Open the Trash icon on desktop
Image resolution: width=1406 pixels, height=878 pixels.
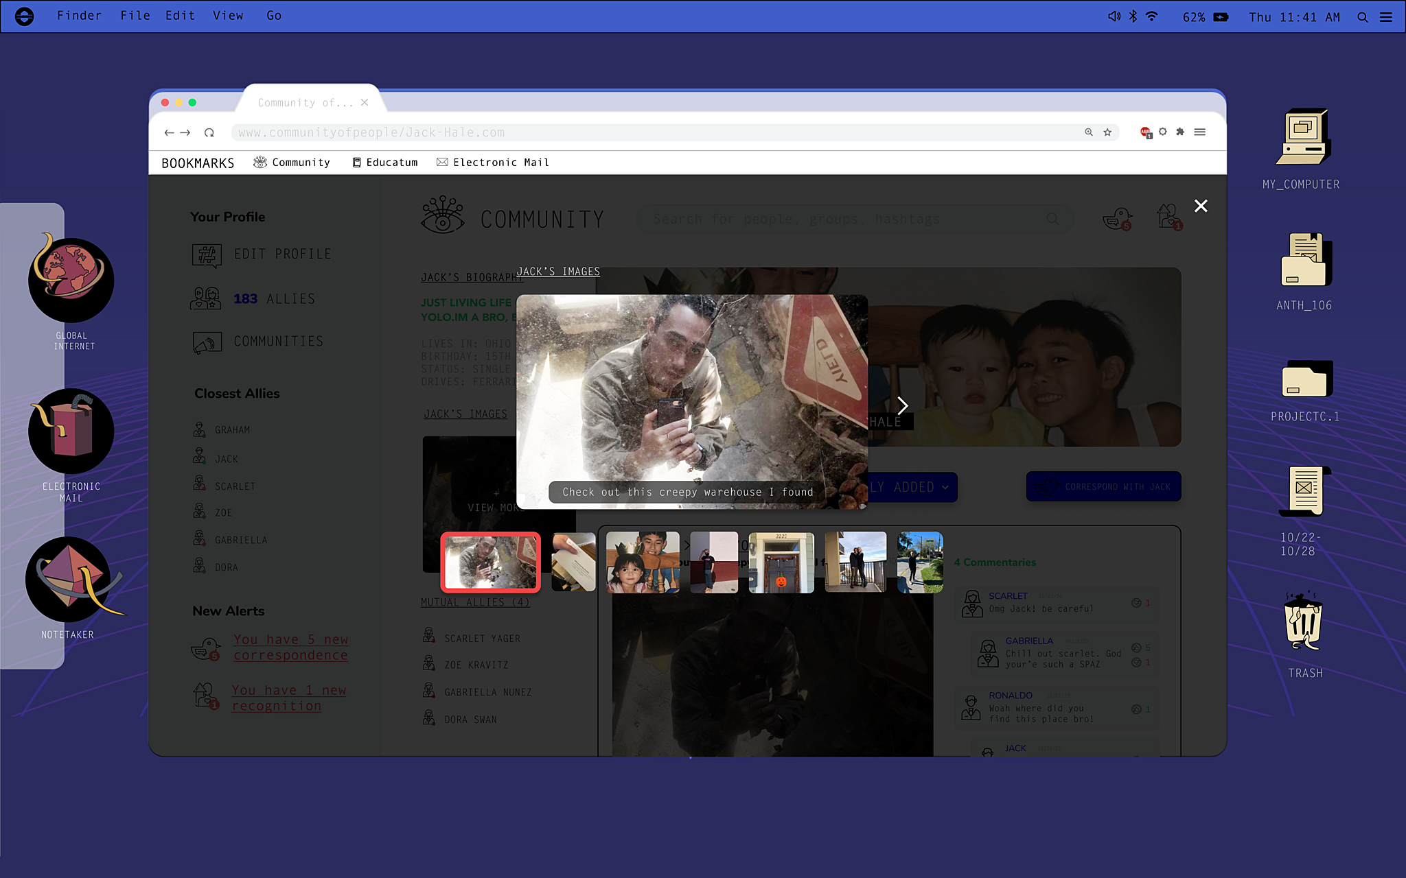[1302, 620]
